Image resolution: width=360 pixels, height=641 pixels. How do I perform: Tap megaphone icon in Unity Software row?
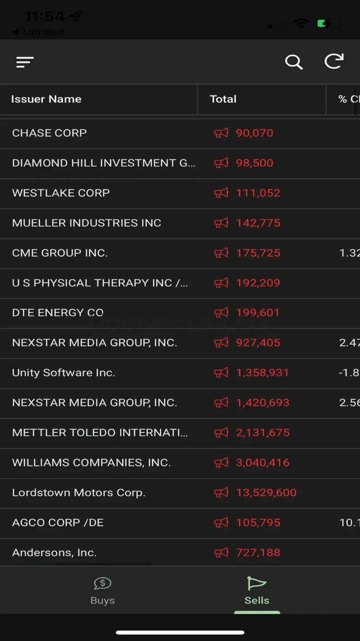(x=221, y=373)
